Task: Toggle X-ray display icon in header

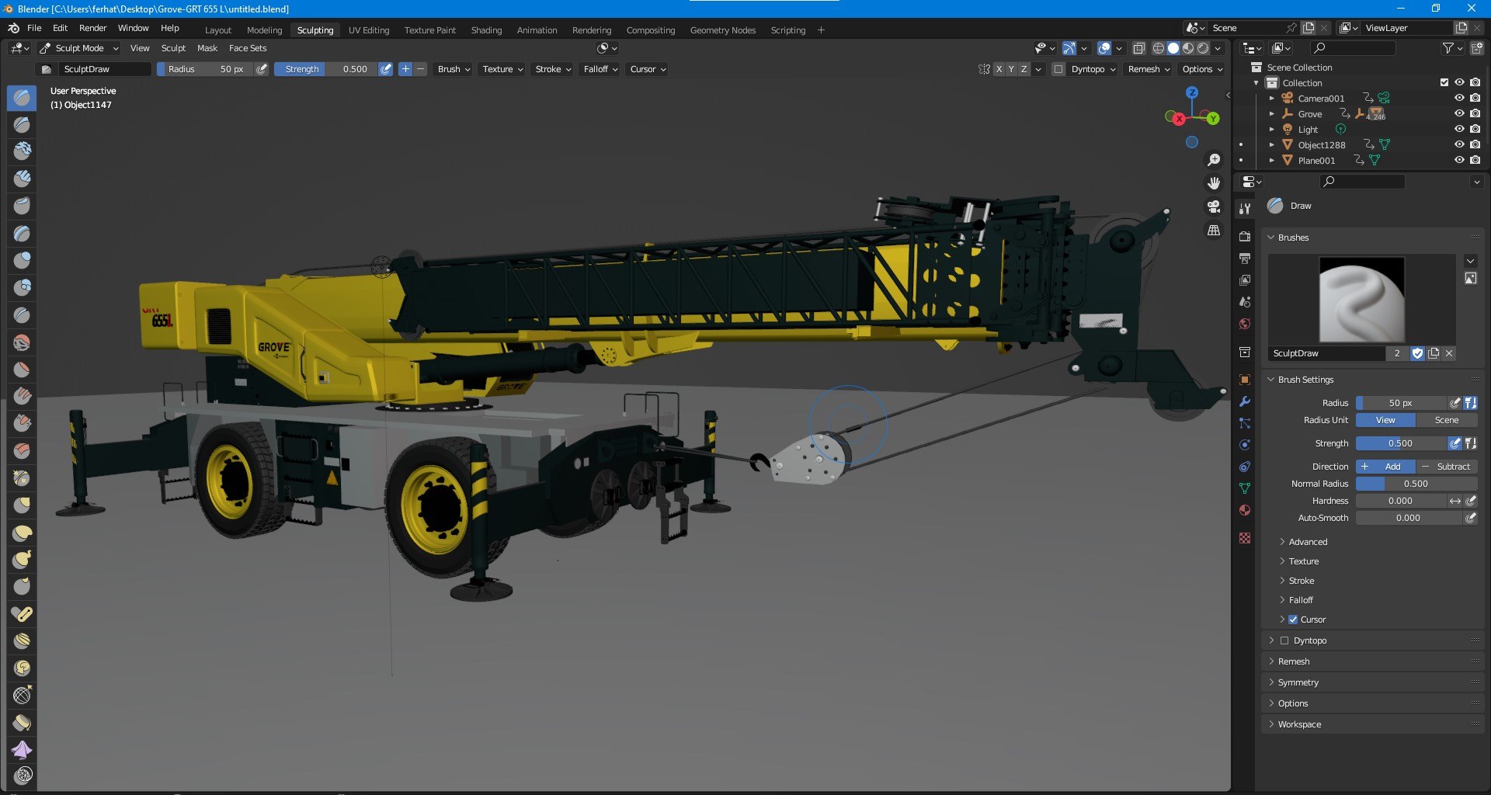Action: click(1138, 48)
